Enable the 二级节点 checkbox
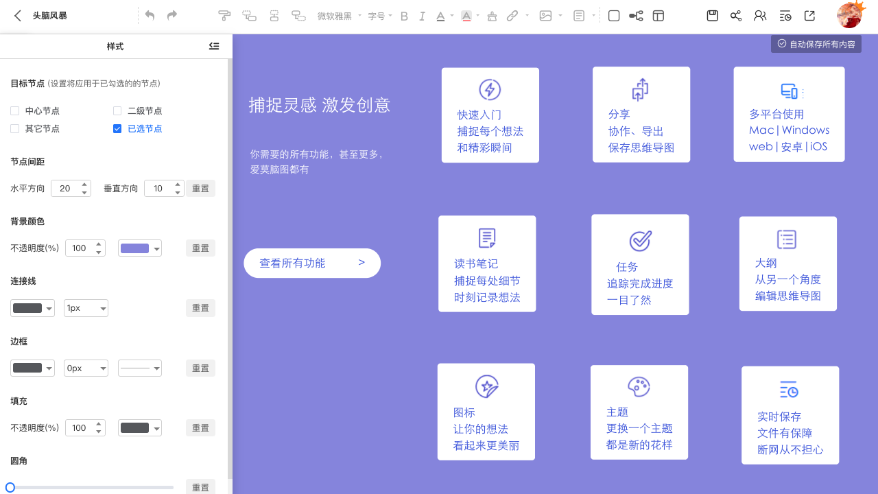The image size is (878, 494). [117, 110]
